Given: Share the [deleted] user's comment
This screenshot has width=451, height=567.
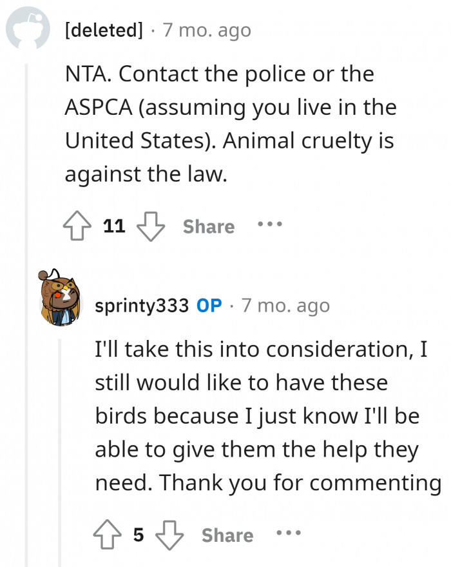Looking at the screenshot, I should [208, 226].
